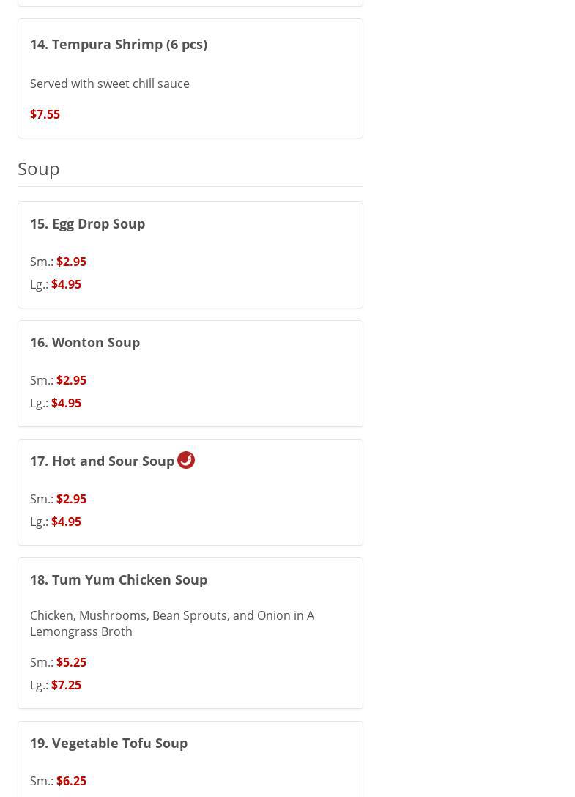Choose small Tum Yum Soup at $5.25

(71, 662)
